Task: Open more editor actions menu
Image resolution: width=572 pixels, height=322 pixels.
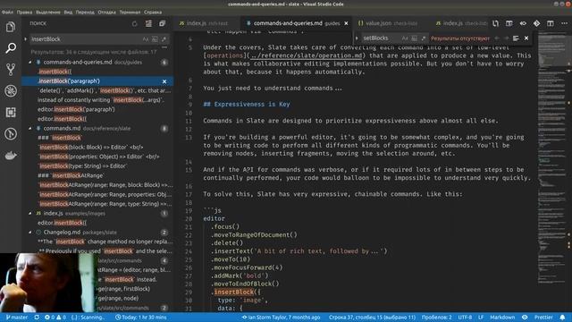Action: click(564, 23)
